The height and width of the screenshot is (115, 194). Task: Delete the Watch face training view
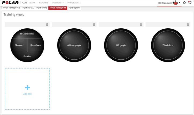[188, 25]
